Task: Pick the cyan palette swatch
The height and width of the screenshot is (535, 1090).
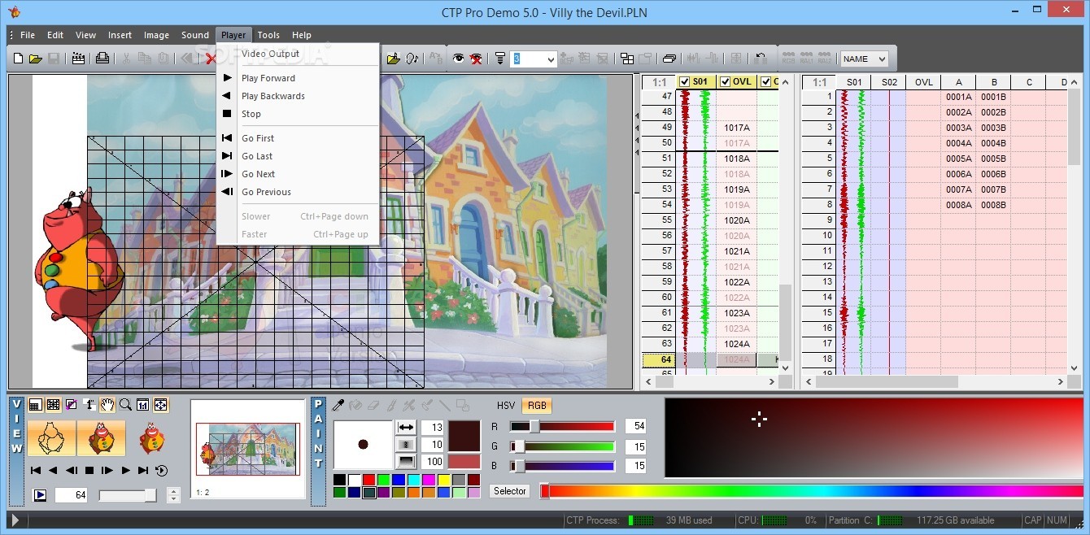Action: click(x=413, y=480)
